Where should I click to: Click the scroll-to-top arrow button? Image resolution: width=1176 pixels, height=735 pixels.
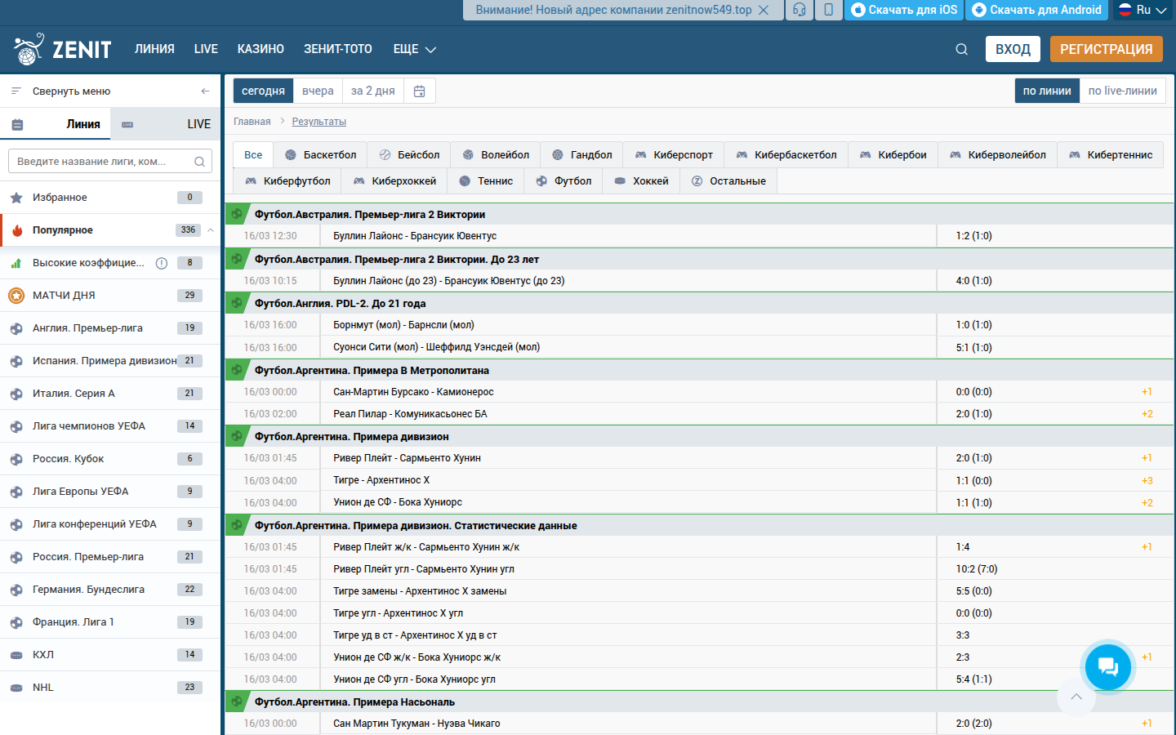coord(1076,697)
